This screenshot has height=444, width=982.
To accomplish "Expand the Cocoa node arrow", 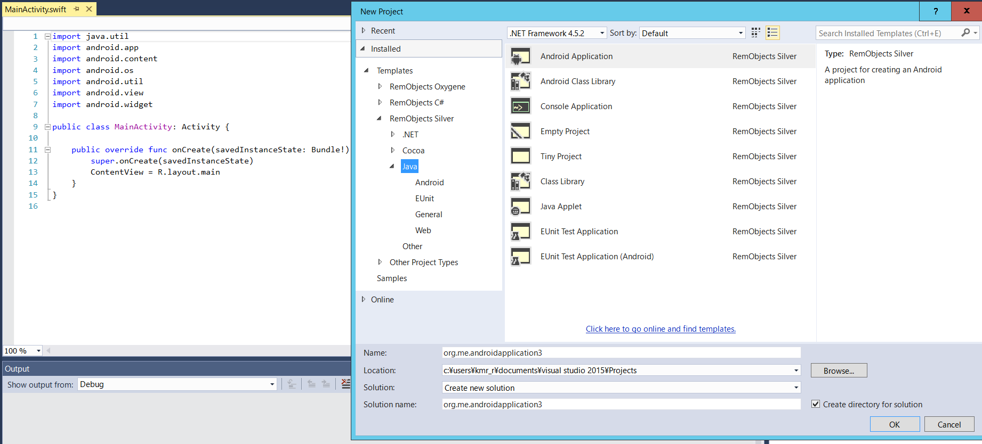I will tap(392, 150).
